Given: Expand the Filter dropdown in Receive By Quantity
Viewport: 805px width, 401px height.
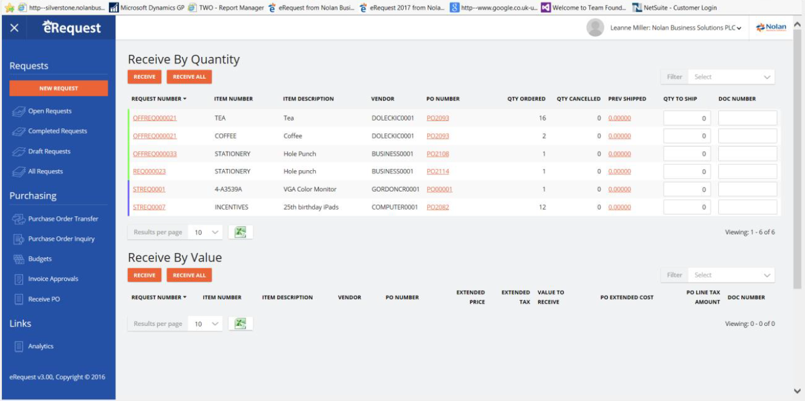Looking at the screenshot, I should click(730, 77).
